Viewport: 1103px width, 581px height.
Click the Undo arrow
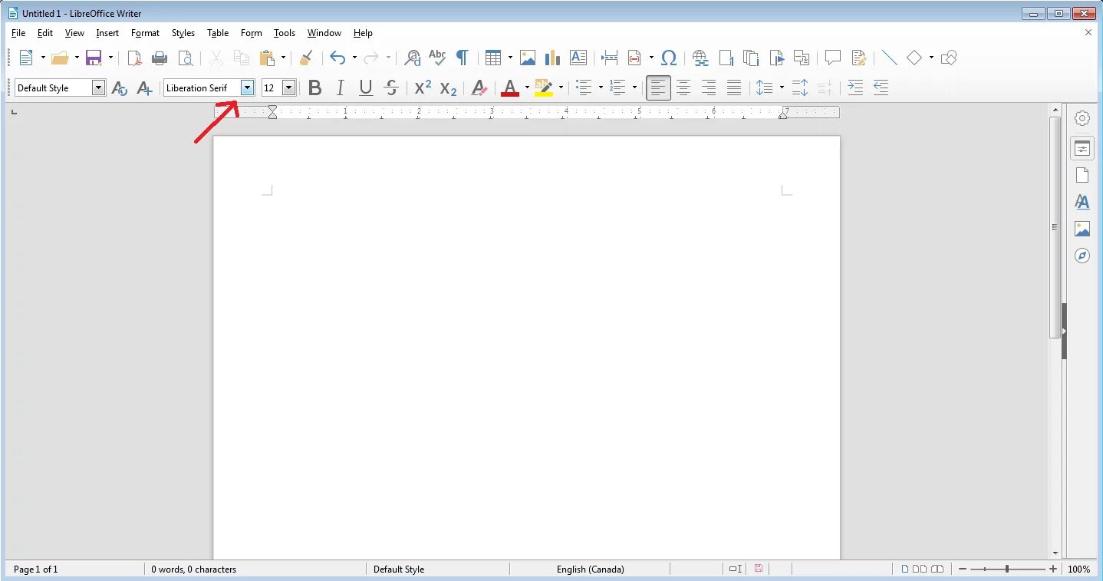coord(337,58)
